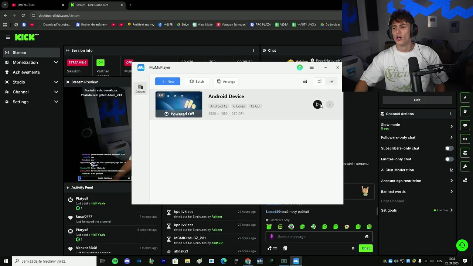
Task: Open MuMuPlayer hamburger menu
Action: pos(312,67)
